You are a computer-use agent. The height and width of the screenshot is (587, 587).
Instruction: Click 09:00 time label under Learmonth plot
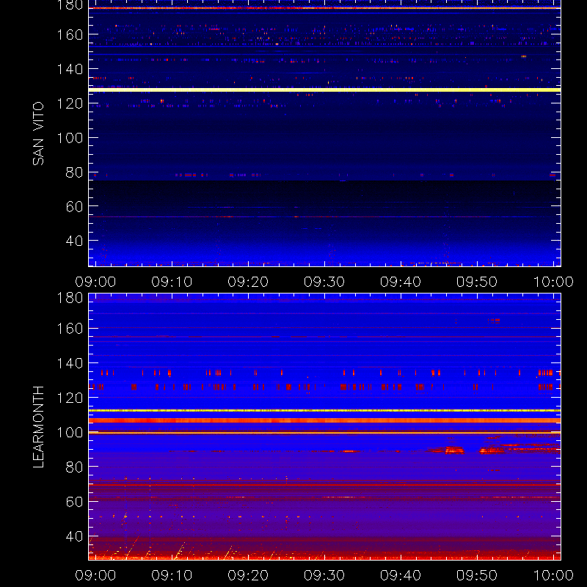pos(95,575)
